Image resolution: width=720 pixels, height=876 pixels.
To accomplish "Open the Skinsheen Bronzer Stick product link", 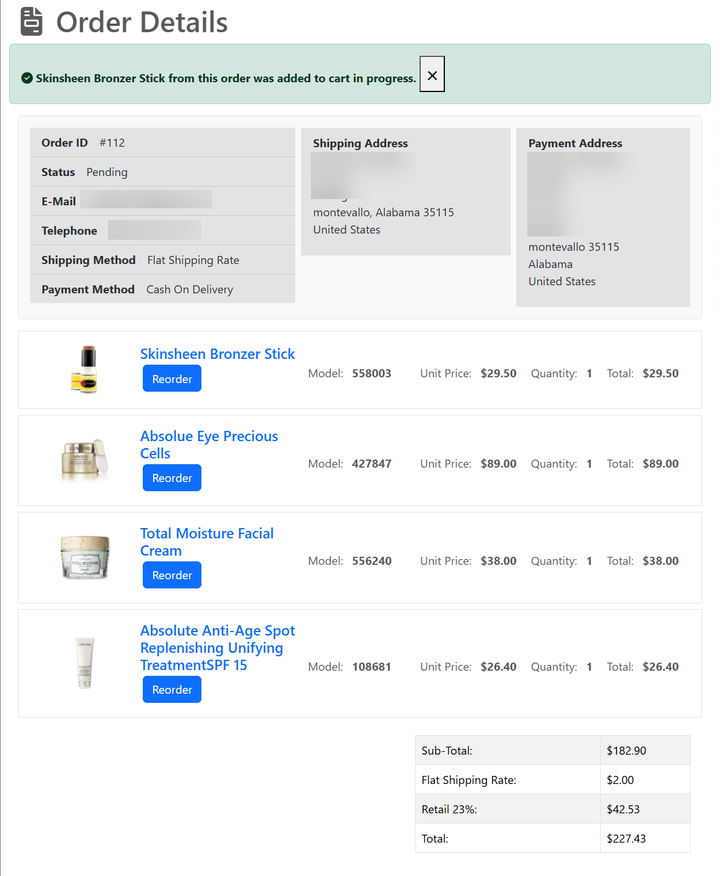I will tap(217, 354).
